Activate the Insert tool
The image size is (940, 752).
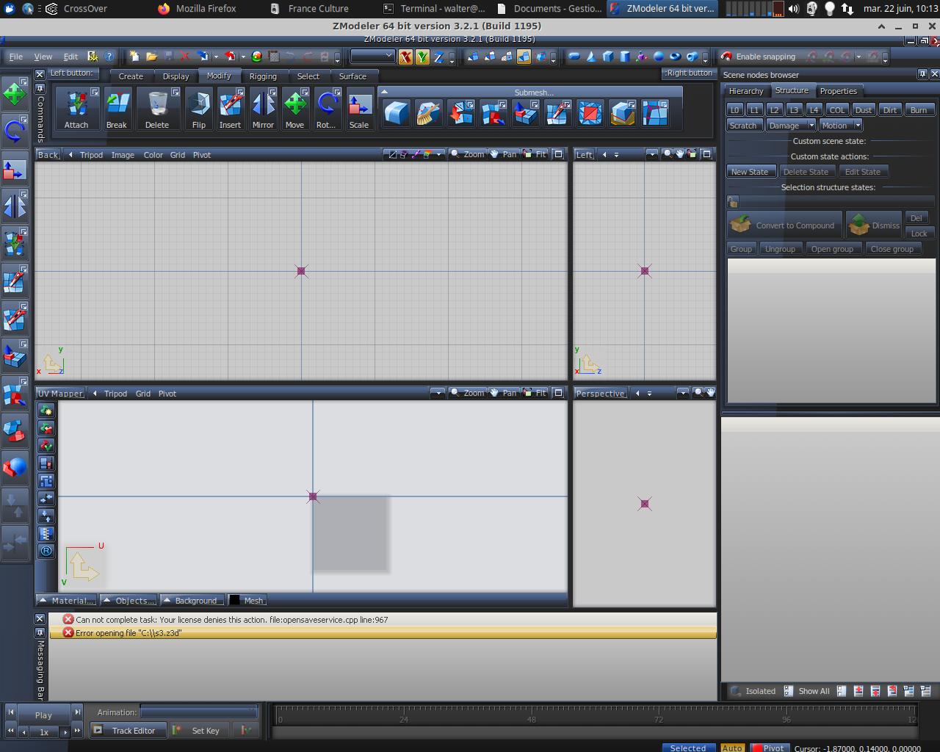point(231,109)
